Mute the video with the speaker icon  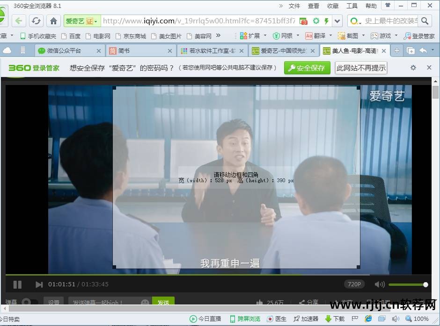pyautogui.click(x=380, y=284)
